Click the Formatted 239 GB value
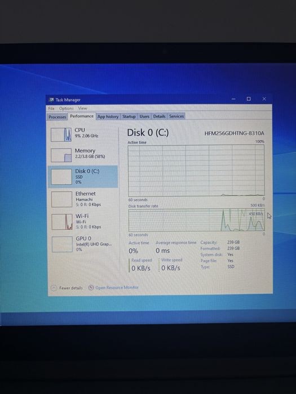Viewport: 296px width, 394px height. (233, 248)
